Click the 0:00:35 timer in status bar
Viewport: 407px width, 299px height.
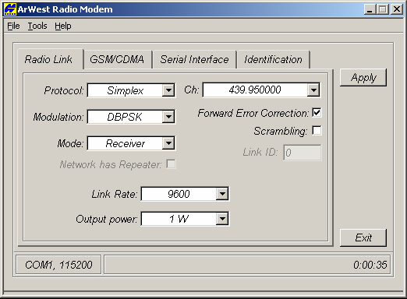[370, 265]
